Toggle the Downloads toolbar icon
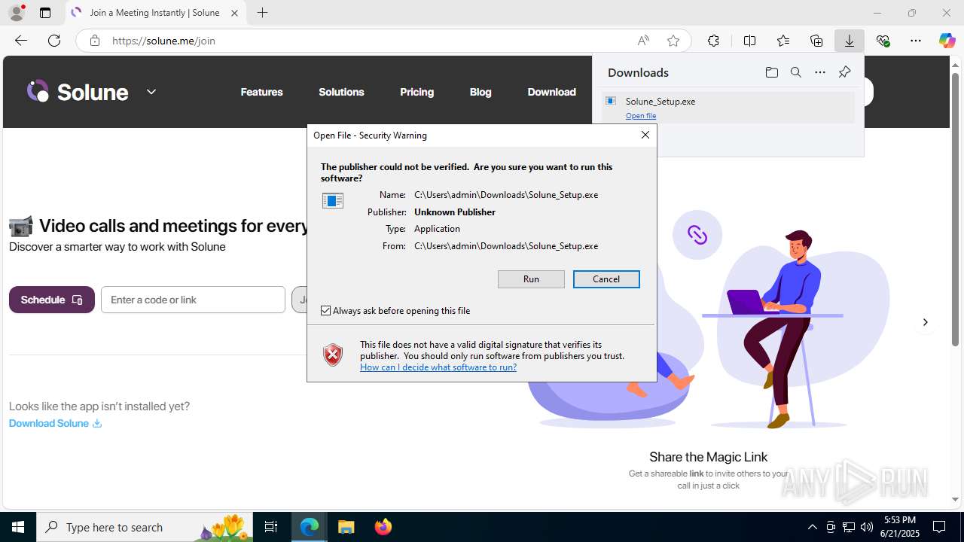Viewport: 964px width, 542px height. click(x=850, y=41)
